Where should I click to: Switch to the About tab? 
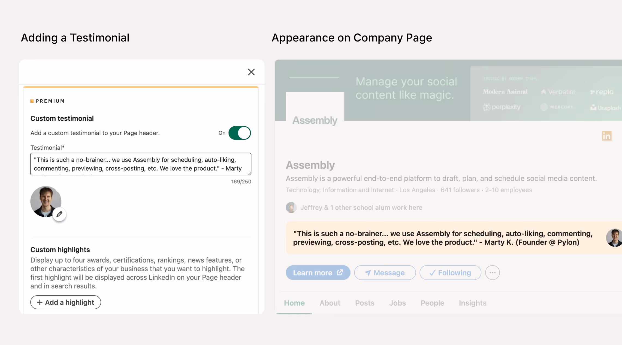[330, 303]
